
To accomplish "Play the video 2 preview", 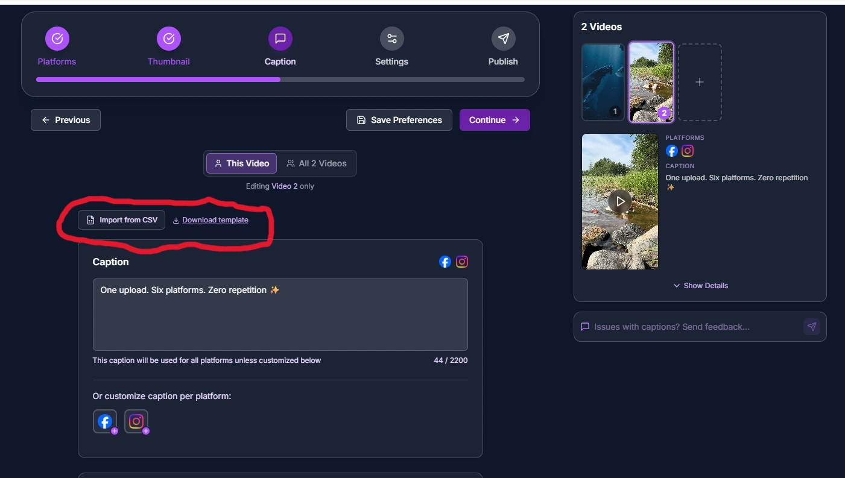I will 620,201.
